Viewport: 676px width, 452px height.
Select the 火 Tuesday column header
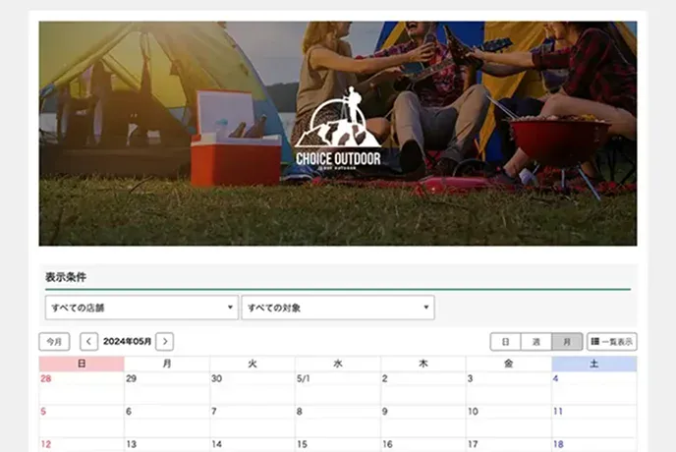253,364
